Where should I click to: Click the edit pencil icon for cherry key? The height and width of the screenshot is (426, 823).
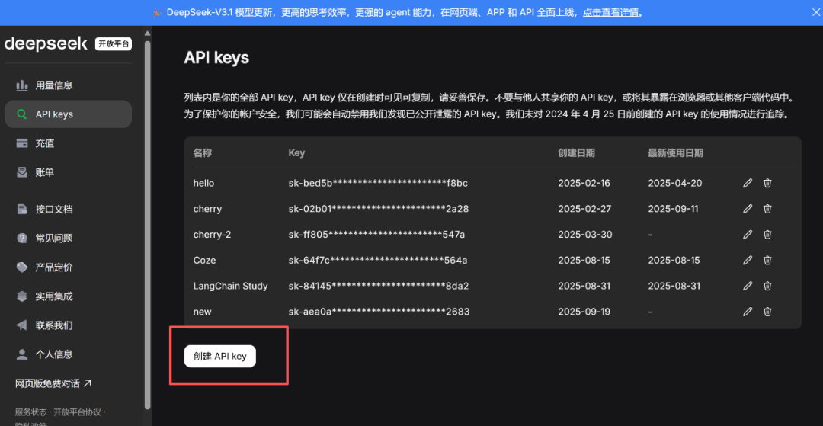pos(748,209)
